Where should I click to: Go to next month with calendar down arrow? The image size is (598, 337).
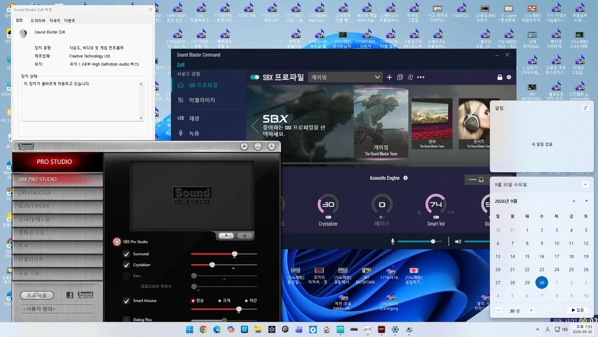[586, 201]
